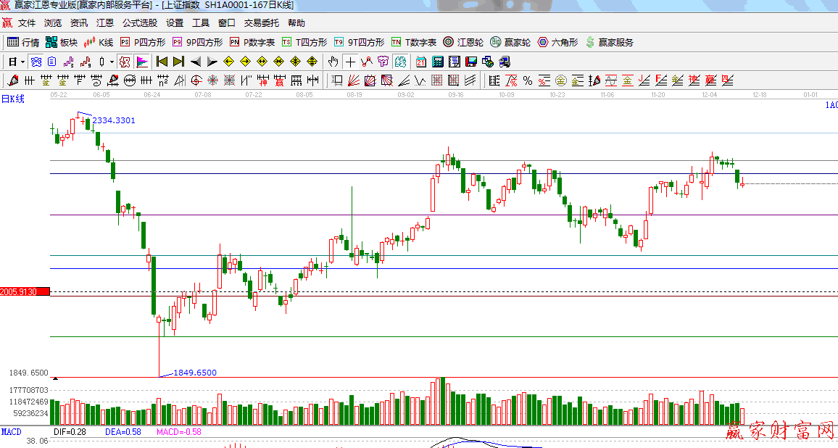This screenshot has width=838, height=448.
Task: Open the 六角形 hexagon chart tool
Action: click(x=557, y=42)
